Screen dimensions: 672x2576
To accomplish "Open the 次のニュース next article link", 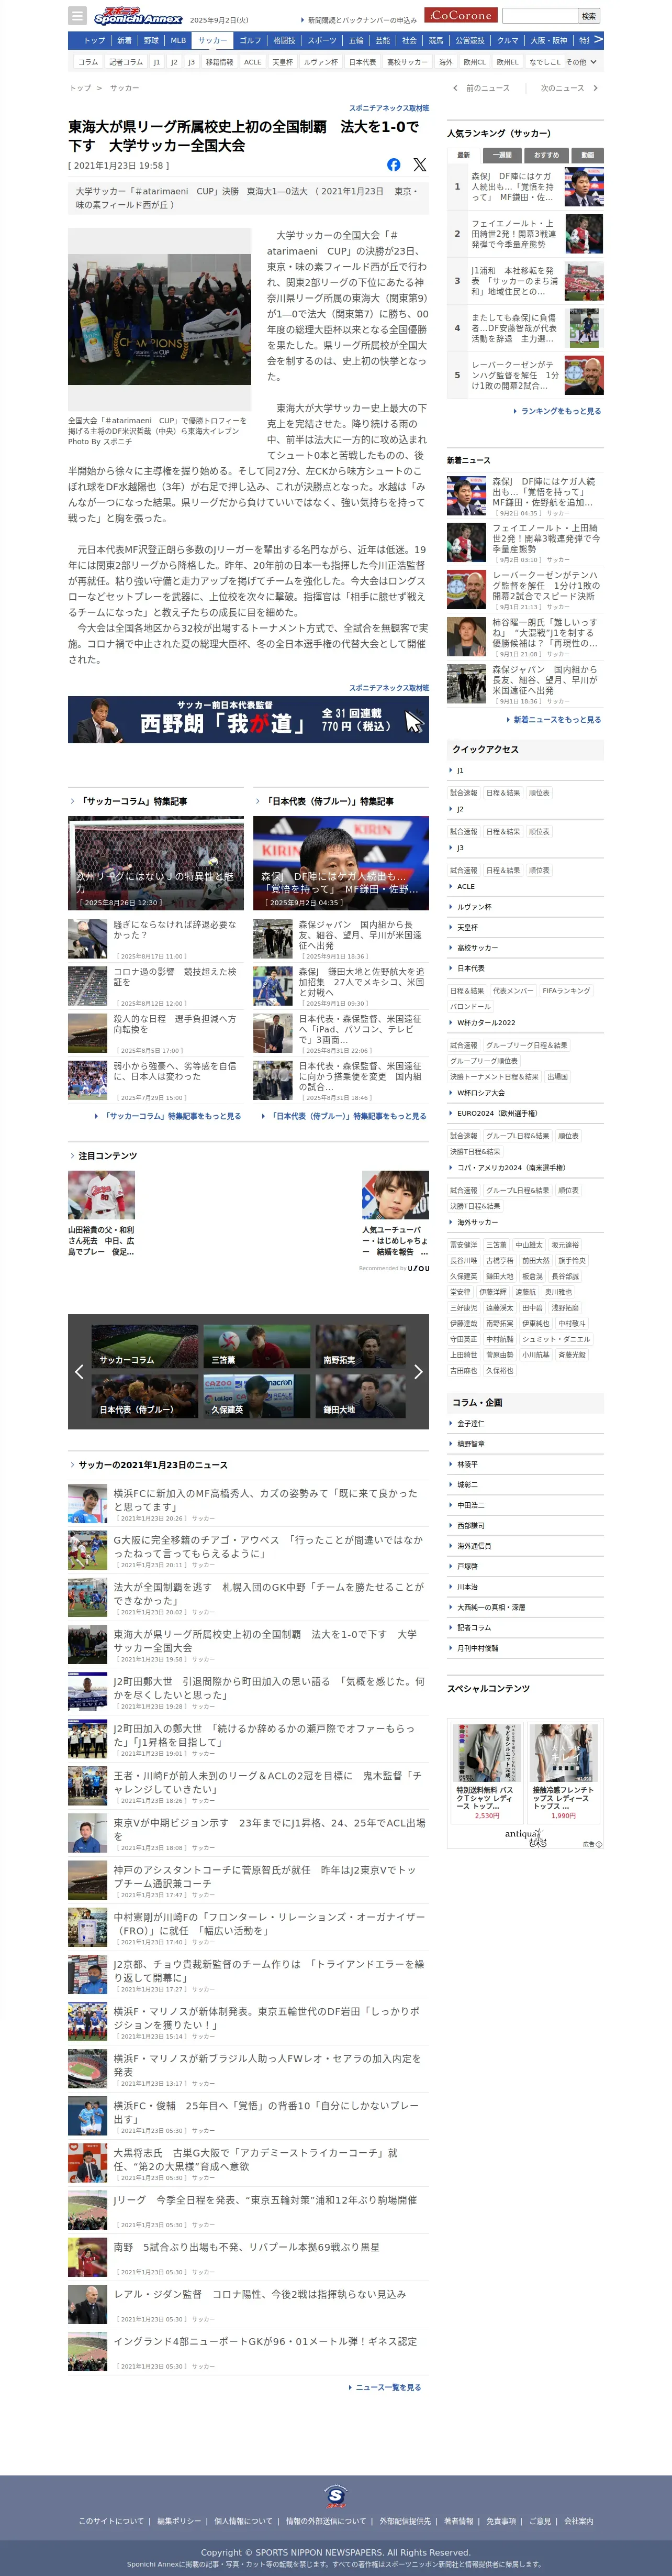I will (569, 88).
